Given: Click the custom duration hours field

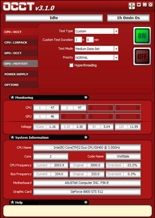Looking at the screenshot, I should click(x=78, y=40).
